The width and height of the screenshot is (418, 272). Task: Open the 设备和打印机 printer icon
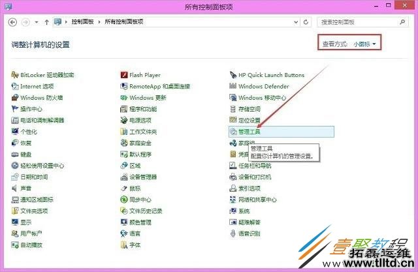pyautogui.click(x=233, y=177)
